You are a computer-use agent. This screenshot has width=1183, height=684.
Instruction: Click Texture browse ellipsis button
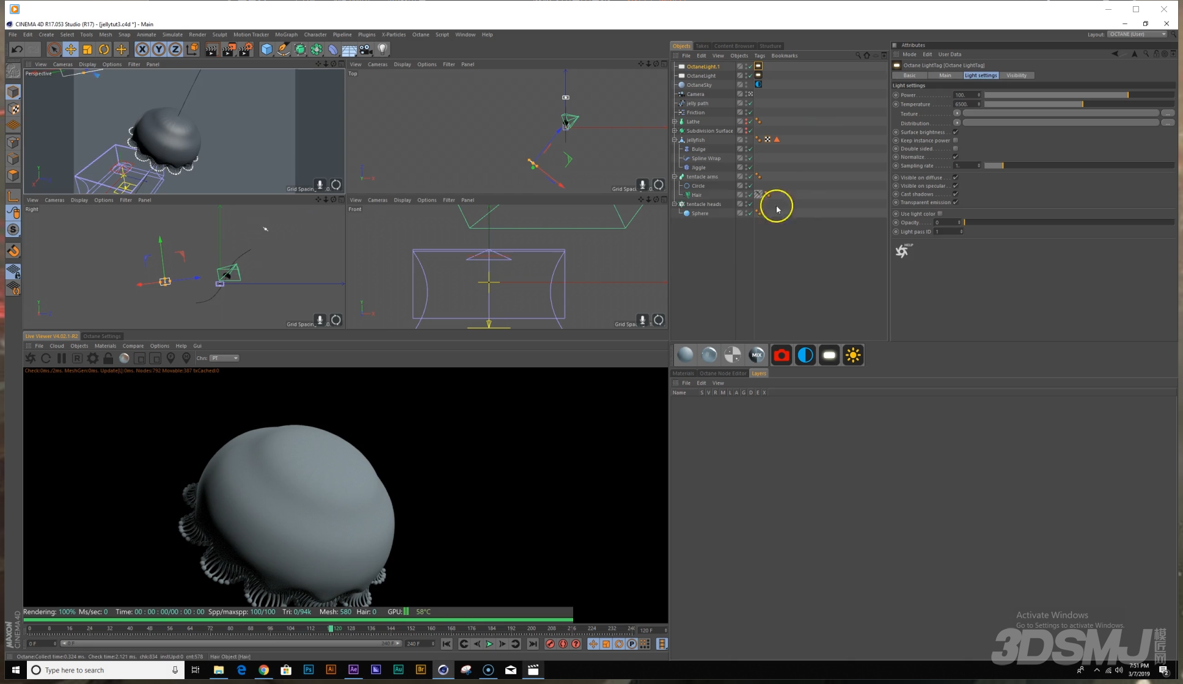1168,114
